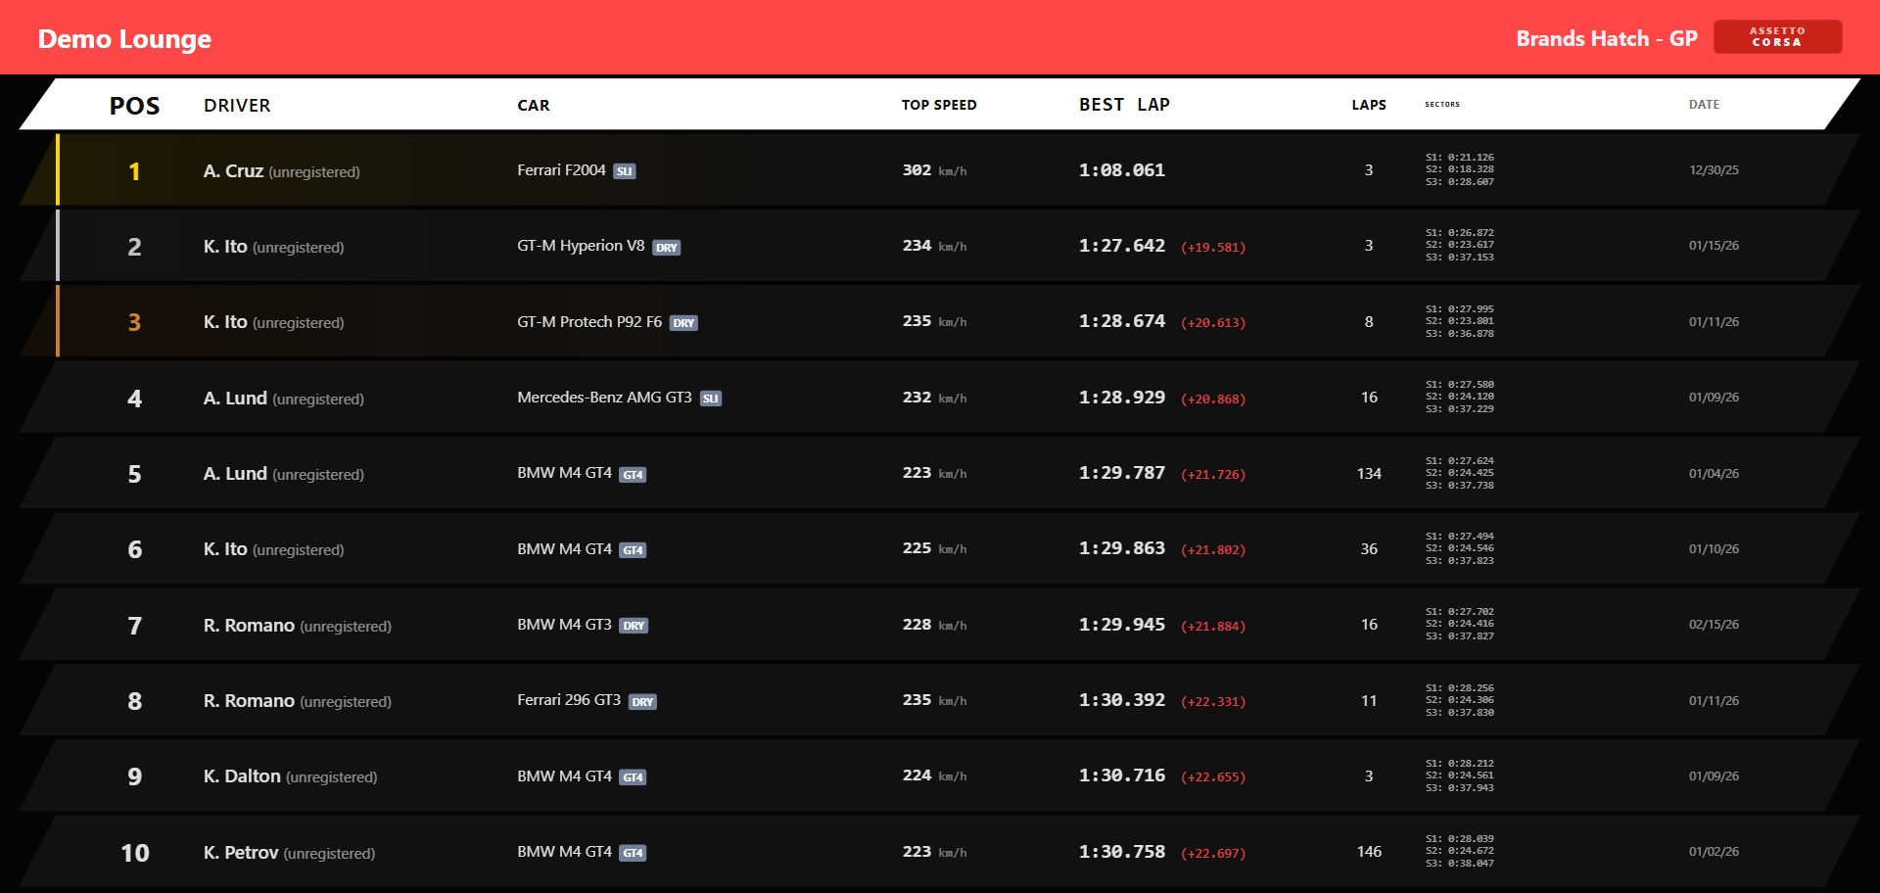Viewport: 1880px width, 893px height.
Task: Select driver K. Dalton in position 9
Action: (242, 776)
